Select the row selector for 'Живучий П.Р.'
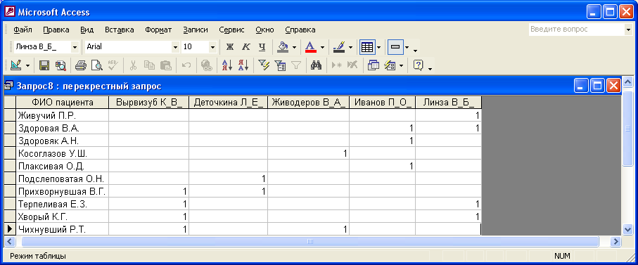Viewport: 638px width, 265px height. click(x=10, y=115)
